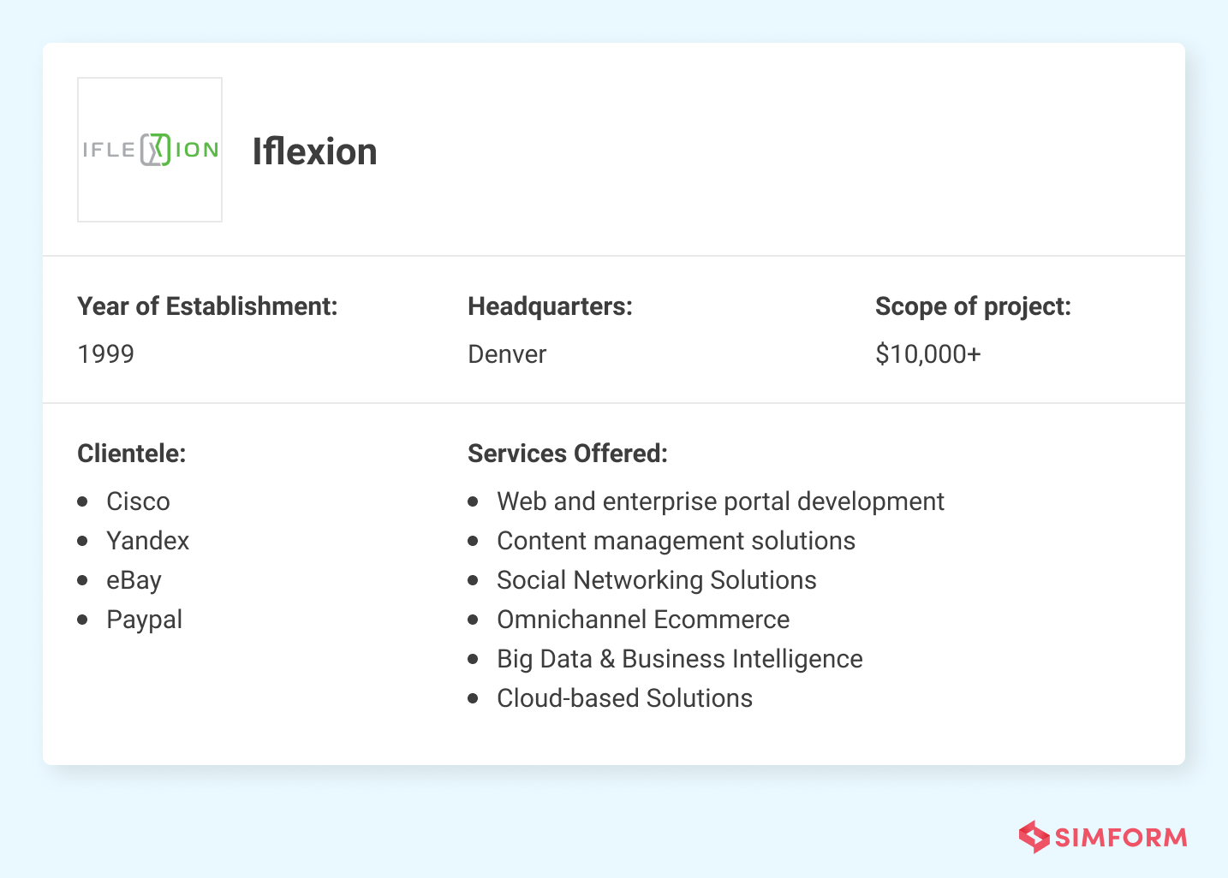This screenshot has height=878, width=1228.
Task: Click the Services Offered heading
Action: (x=568, y=454)
